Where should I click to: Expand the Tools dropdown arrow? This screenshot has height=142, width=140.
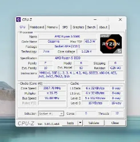pyautogui.click(x=80, y=123)
